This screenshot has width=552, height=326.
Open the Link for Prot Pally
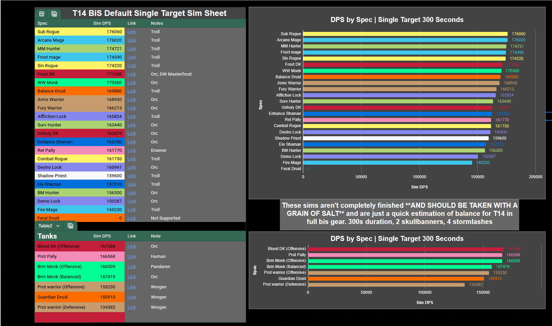point(132,257)
